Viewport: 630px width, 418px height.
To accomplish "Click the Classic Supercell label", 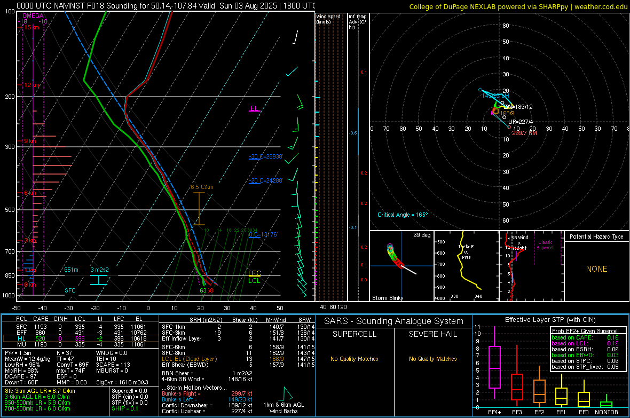I will [545, 245].
